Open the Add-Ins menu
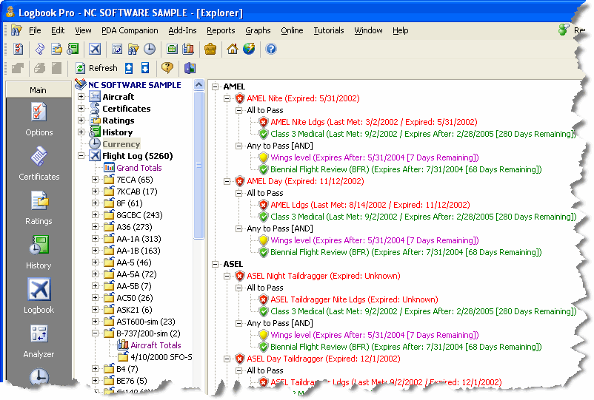The width and height of the screenshot is (594, 400). click(182, 30)
